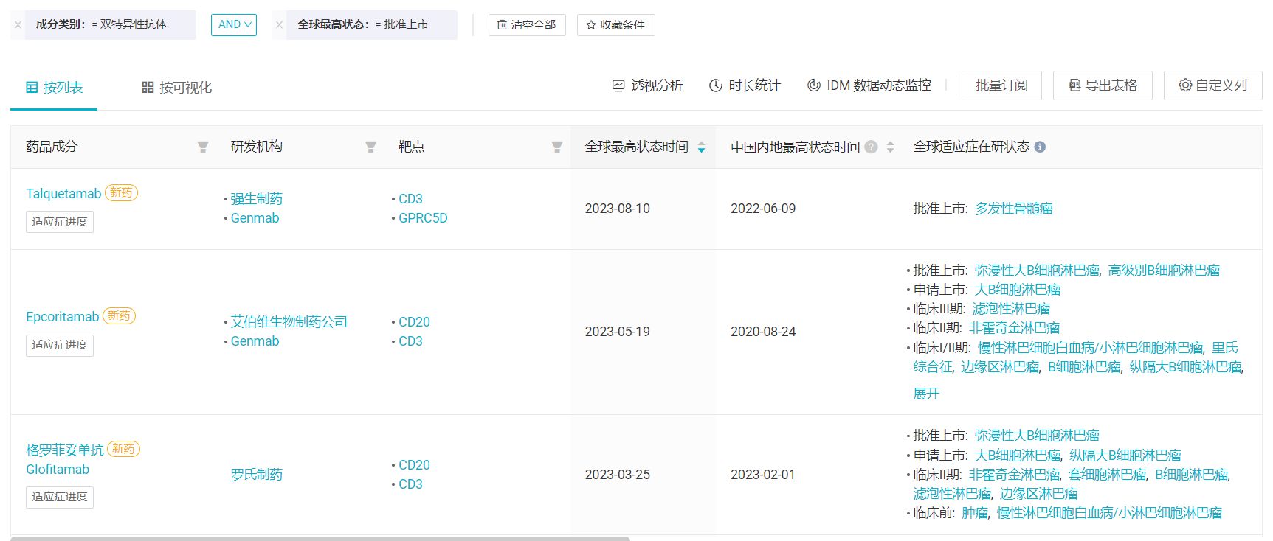
Task: Expand 适应症进度 under Talquetamab
Action: point(60,222)
